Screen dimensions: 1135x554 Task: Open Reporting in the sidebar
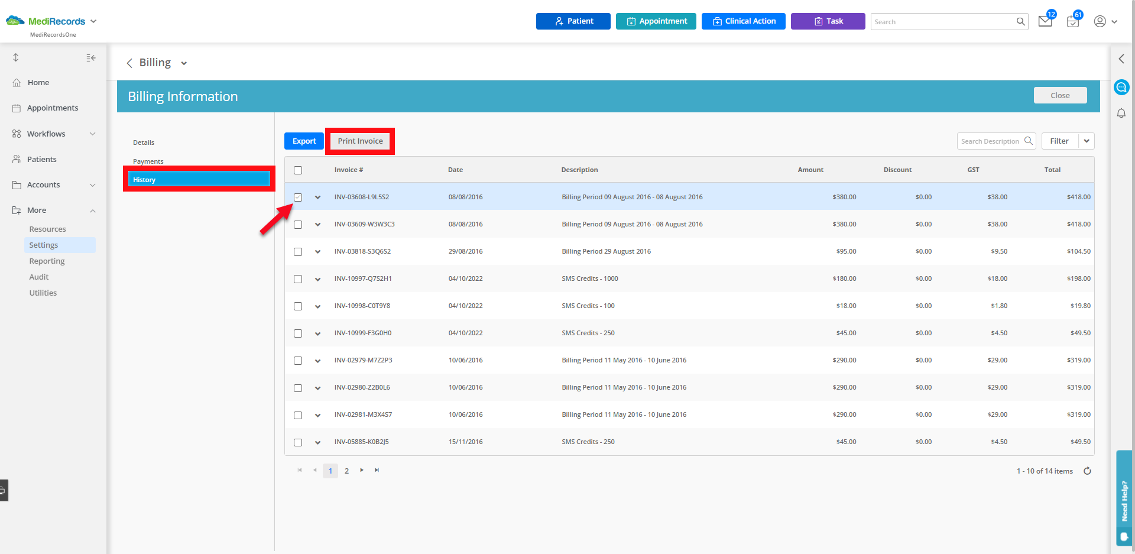pyautogui.click(x=47, y=261)
